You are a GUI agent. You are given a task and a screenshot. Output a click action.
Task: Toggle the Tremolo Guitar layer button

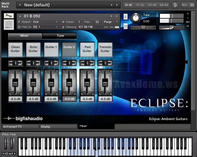click(105, 50)
